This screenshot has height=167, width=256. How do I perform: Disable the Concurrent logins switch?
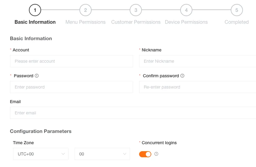(145, 154)
